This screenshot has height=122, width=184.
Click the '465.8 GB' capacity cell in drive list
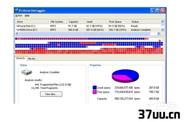tap(73, 30)
